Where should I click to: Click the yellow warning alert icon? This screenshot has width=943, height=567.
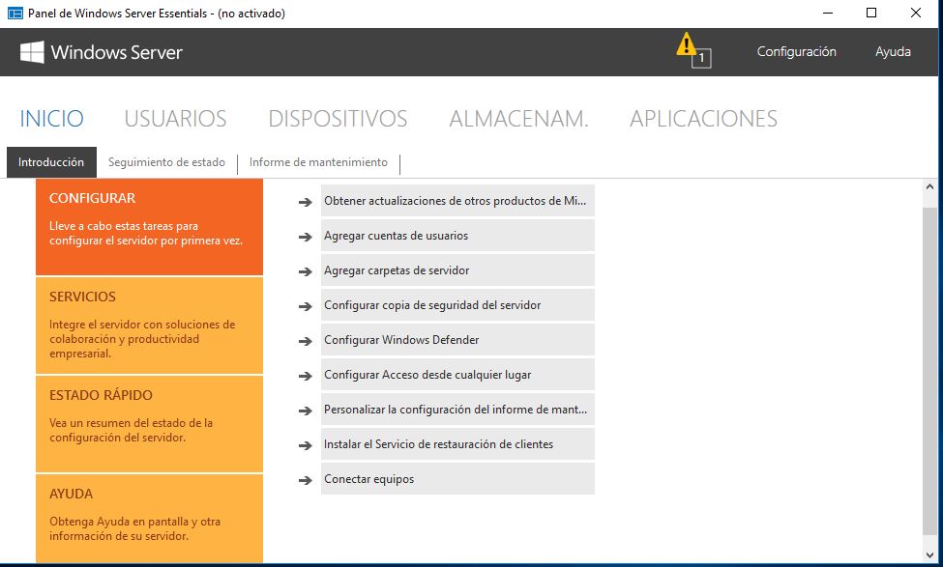[x=687, y=46]
